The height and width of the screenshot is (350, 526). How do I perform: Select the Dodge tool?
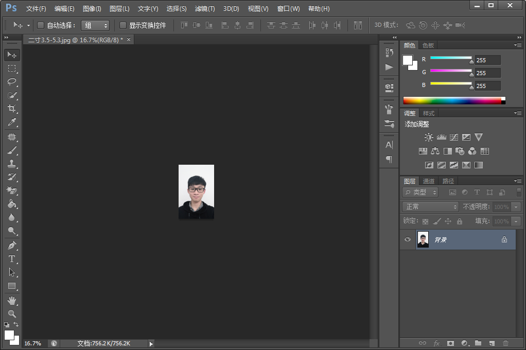[12, 231]
